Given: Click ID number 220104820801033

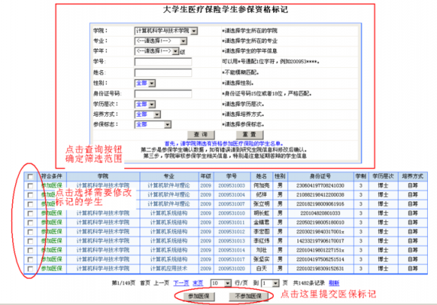Looking at the screenshot, I should click(x=320, y=213).
